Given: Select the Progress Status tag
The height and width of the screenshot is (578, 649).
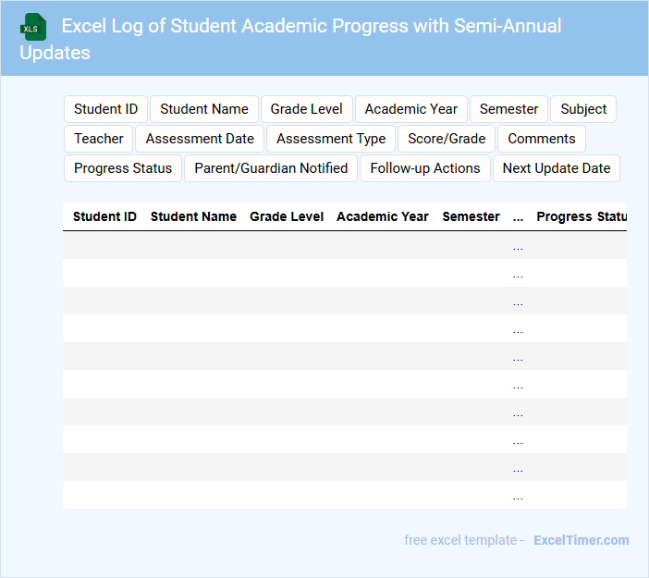Looking at the screenshot, I should (x=123, y=168).
